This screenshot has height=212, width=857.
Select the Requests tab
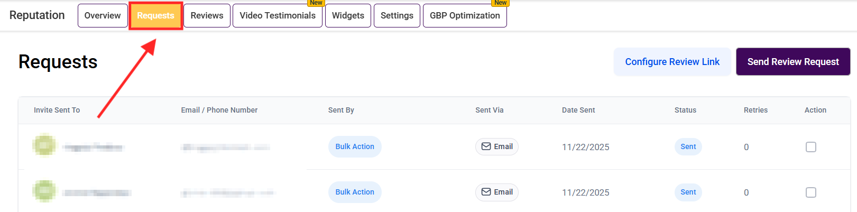(155, 16)
